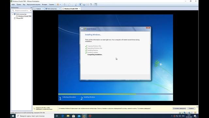Viewport: 209px width, 118px height.
Task: Close the yellow installation hint bar
Action: 197,107
